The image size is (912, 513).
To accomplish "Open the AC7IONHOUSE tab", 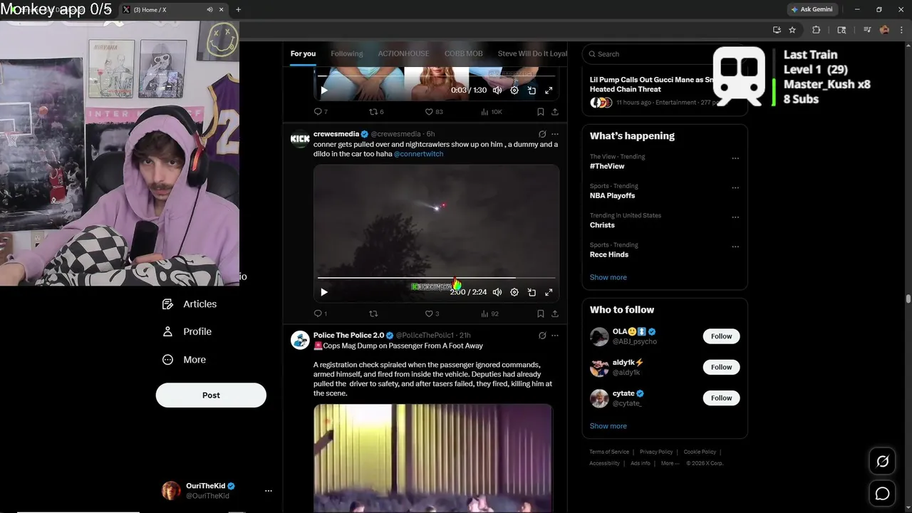I will point(403,53).
